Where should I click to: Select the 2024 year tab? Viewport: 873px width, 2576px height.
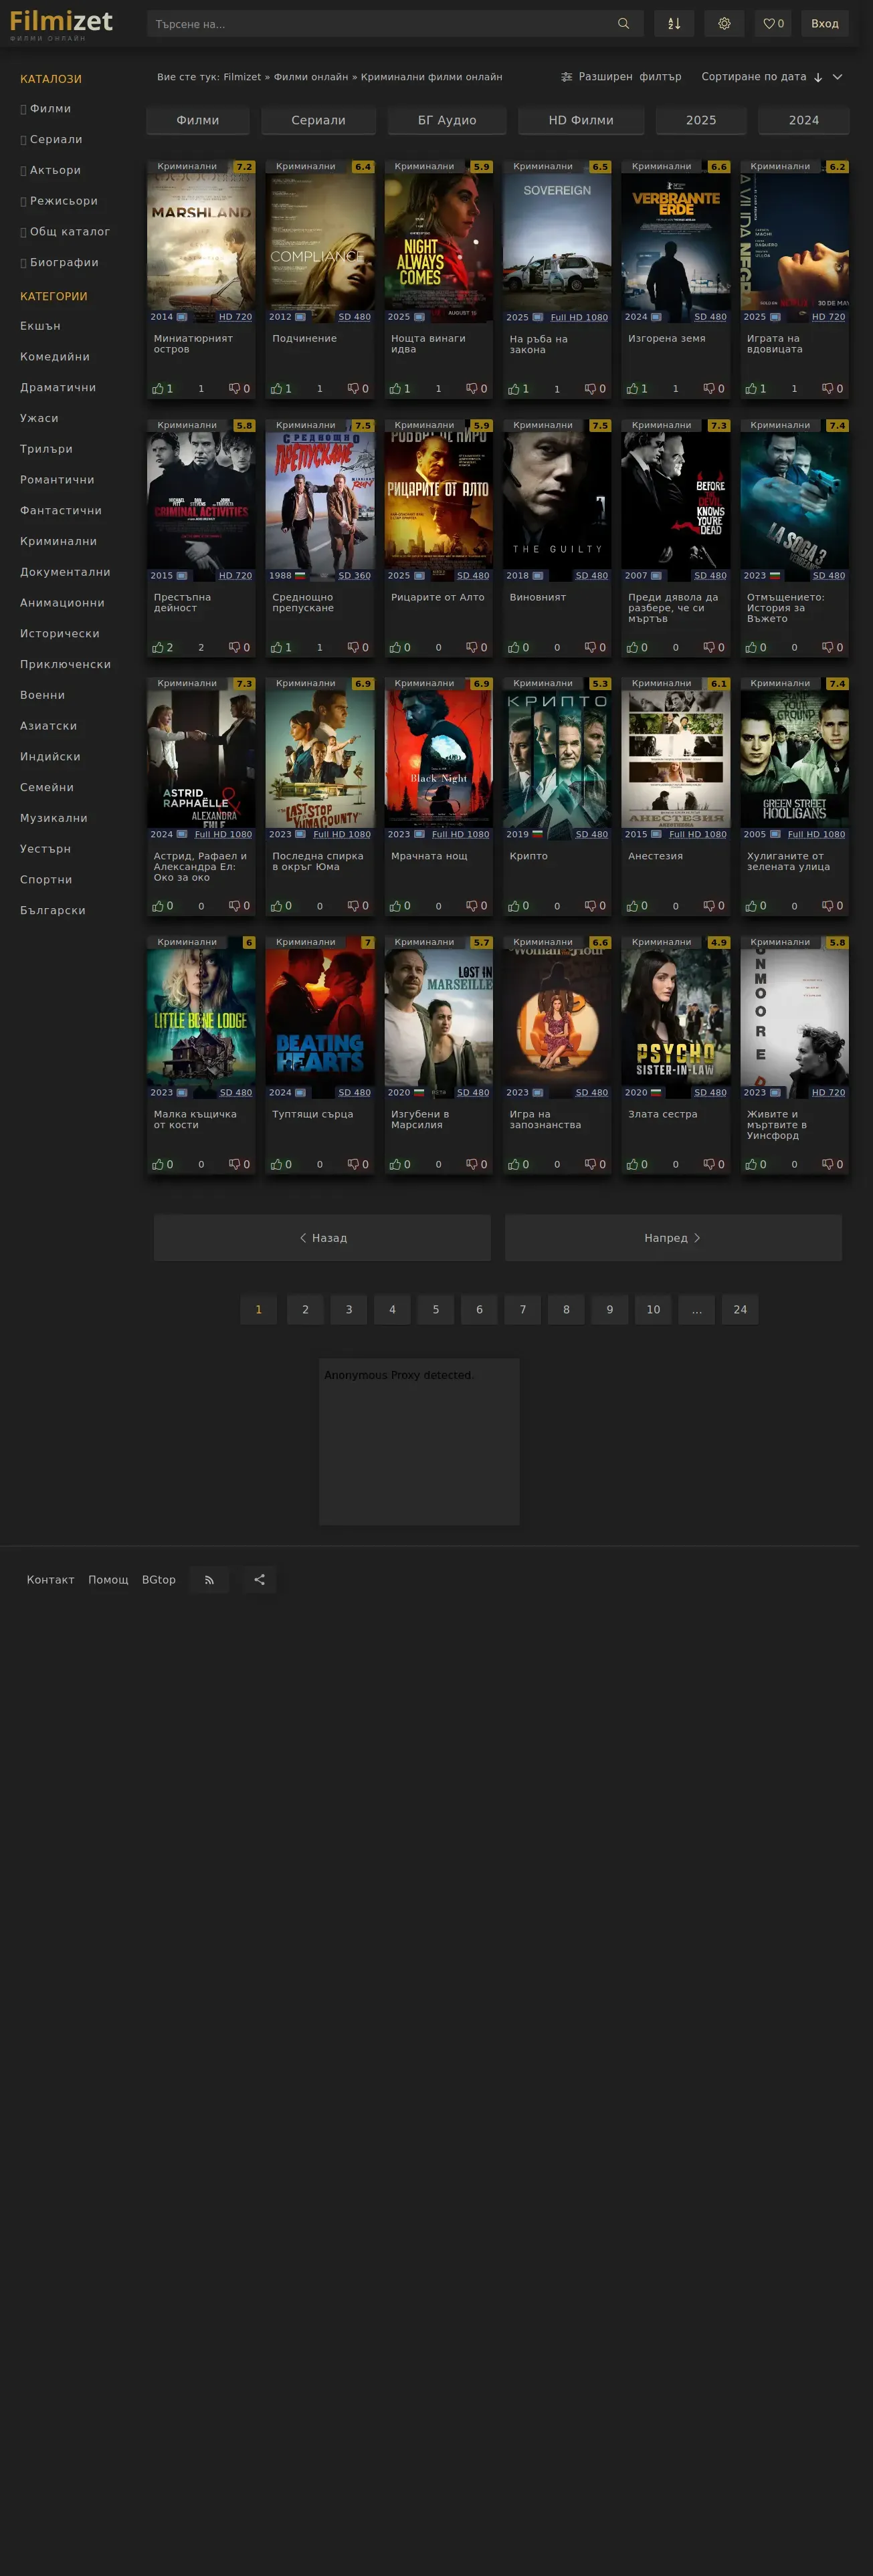click(804, 120)
